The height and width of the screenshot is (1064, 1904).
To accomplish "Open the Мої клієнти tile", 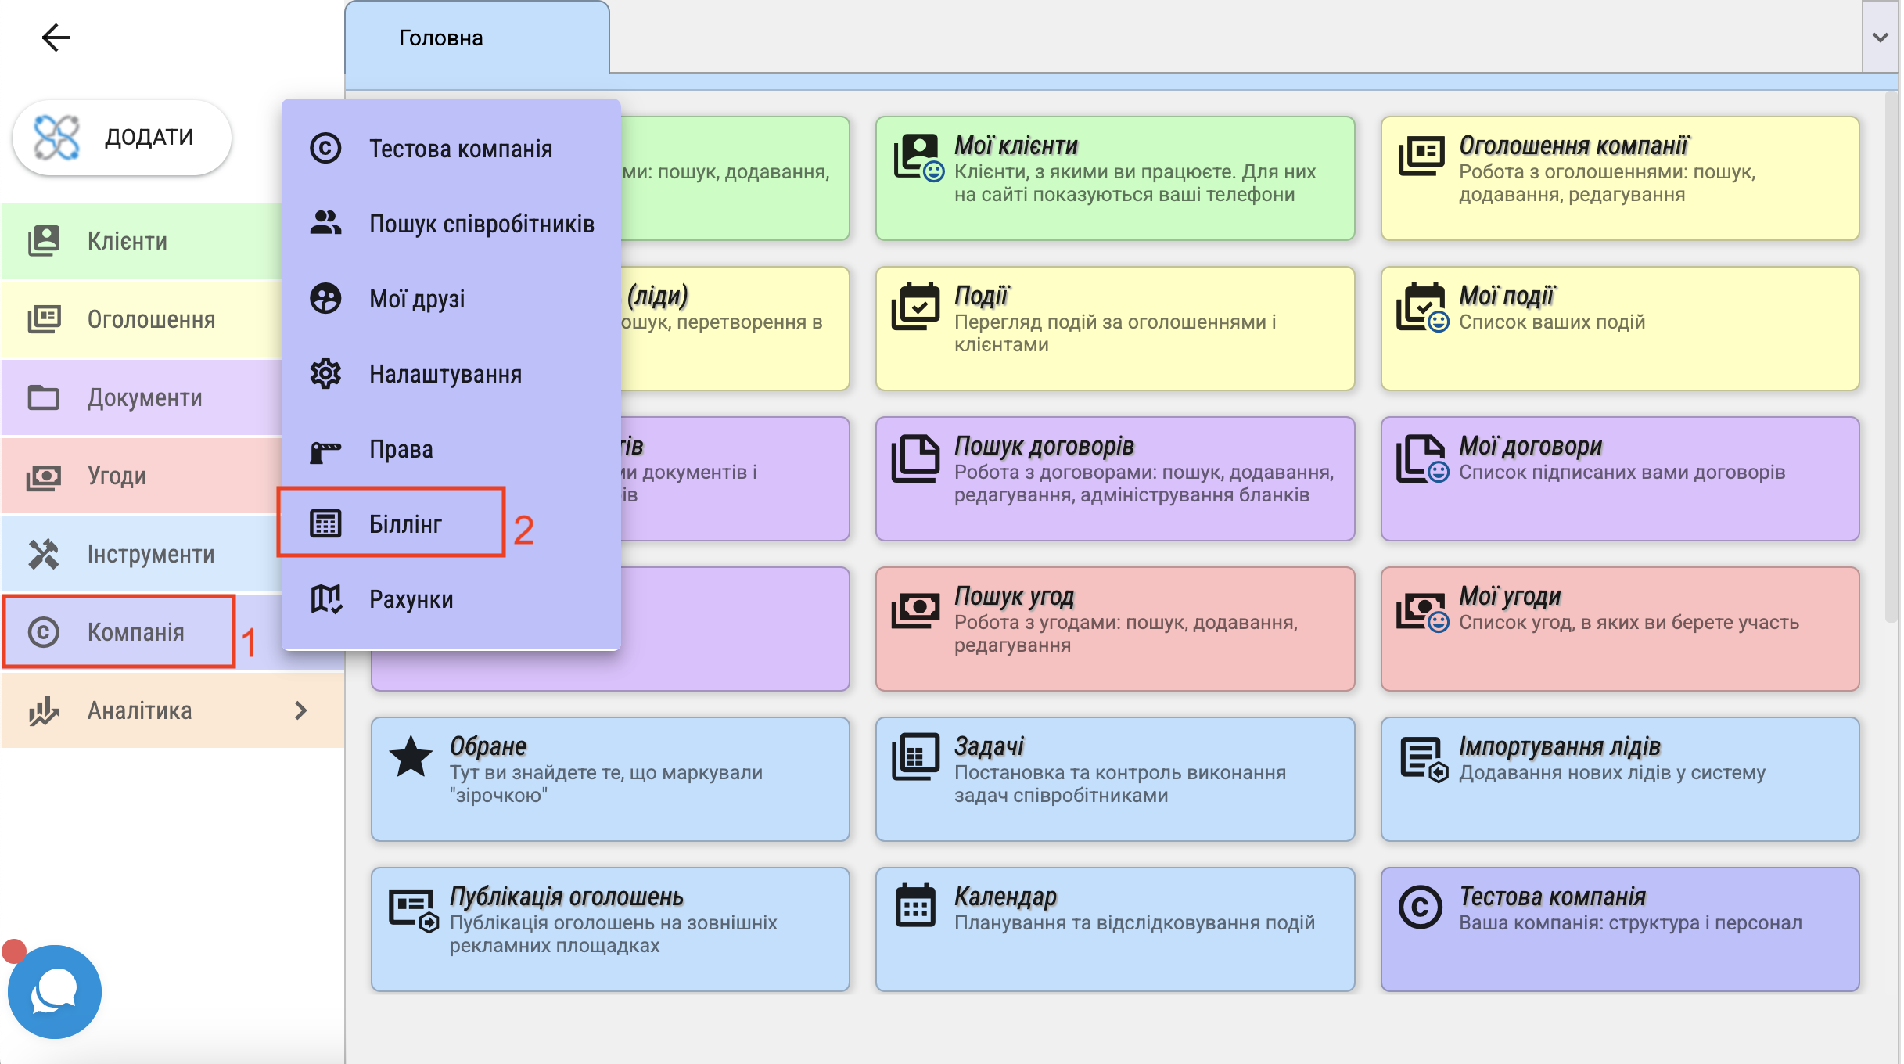I will tap(1115, 178).
